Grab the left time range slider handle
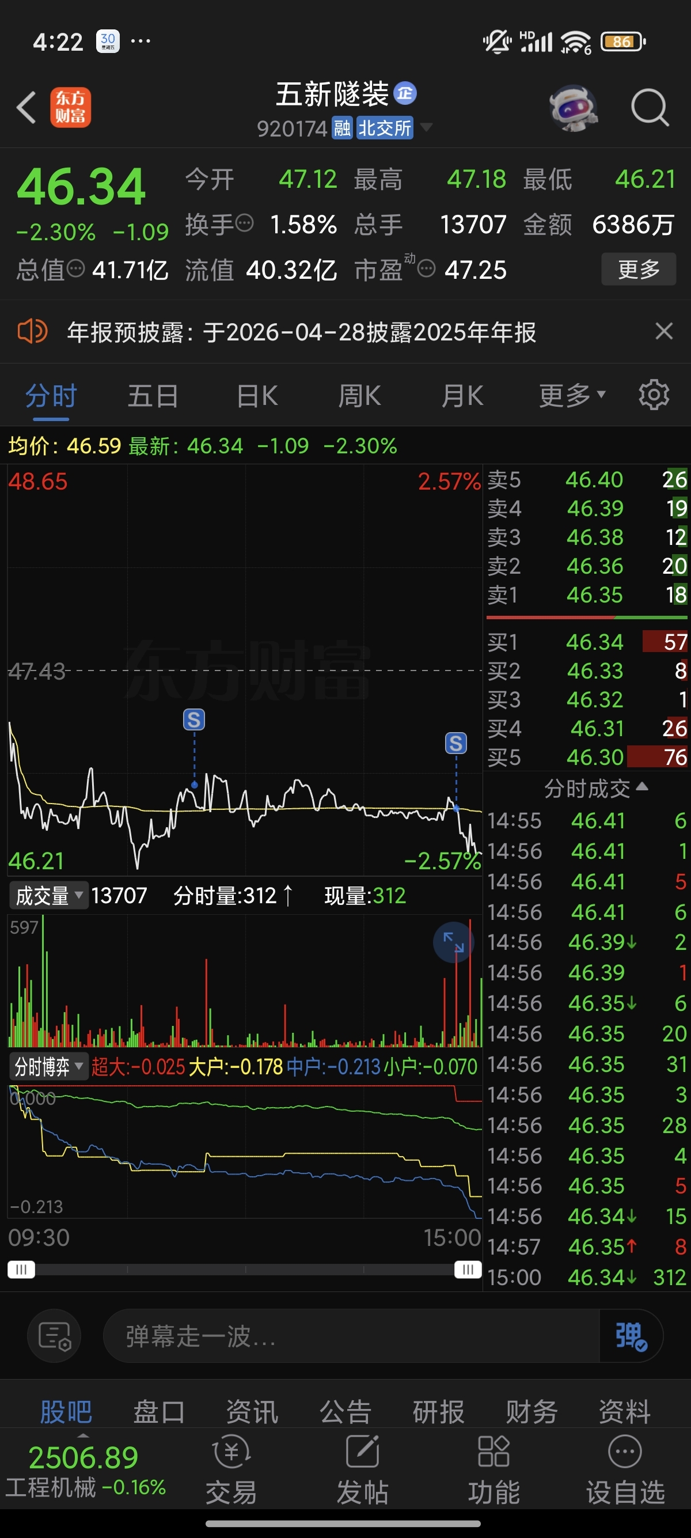 [21, 1270]
